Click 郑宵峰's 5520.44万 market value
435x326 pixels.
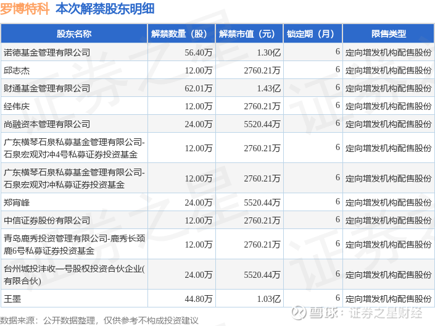coord(262,203)
